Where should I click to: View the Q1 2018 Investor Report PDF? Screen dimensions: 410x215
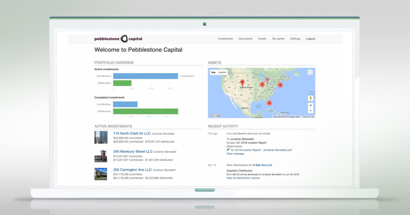click(261, 149)
